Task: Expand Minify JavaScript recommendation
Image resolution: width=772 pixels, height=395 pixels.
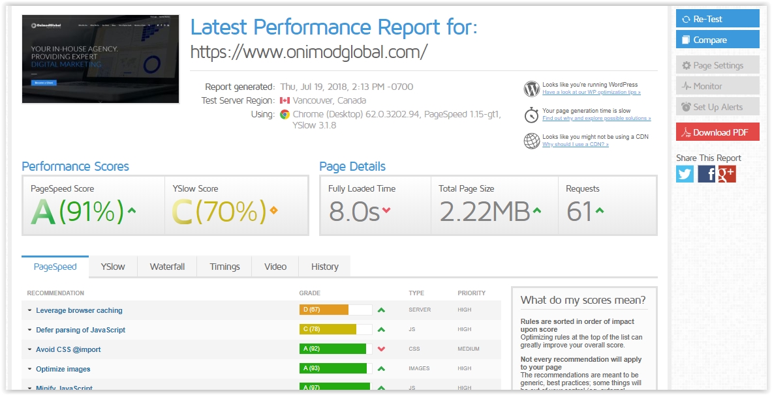Action: pos(64,388)
